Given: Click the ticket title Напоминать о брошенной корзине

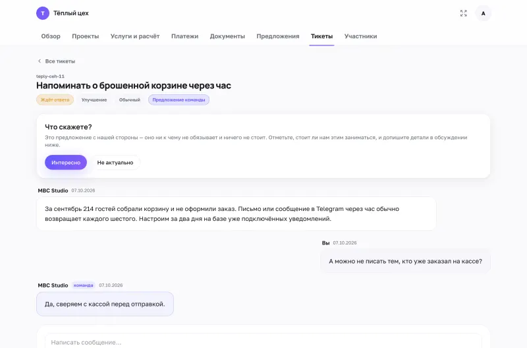Looking at the screenshot, I should point(134,86).
